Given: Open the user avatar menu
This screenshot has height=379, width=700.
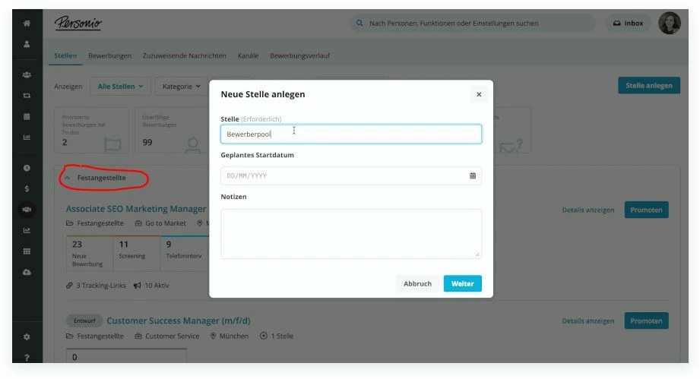Looking at the screenshot, I should click(669, 23).
